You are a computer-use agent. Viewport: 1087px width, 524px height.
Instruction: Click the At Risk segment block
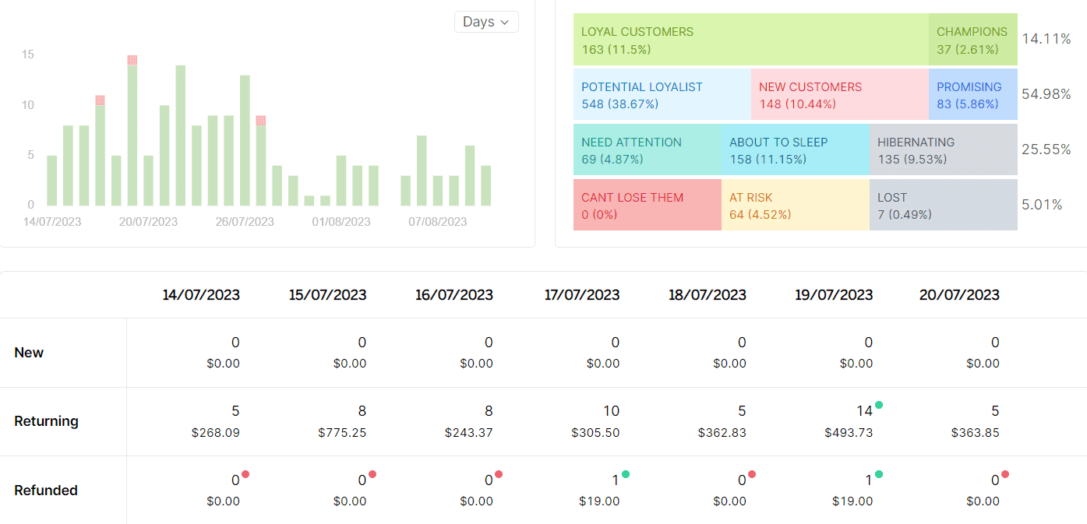pos(796,205)
